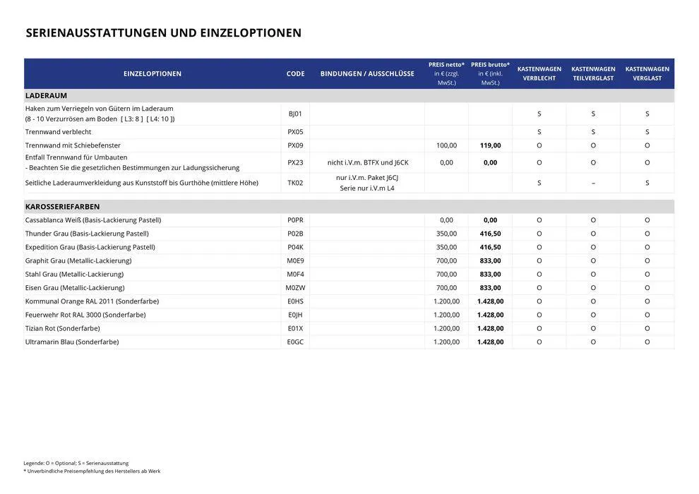Select the 'KAROSSERIEFARBEN' section heading

pos(62,207)
